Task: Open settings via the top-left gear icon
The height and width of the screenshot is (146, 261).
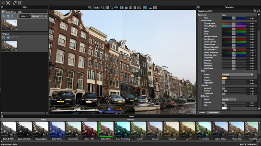Action: tap(3, 3)
